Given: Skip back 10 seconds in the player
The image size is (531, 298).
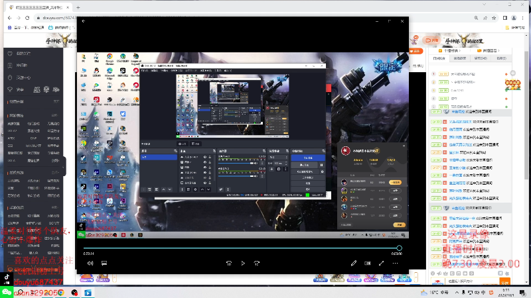Looking at the screenshot, I should (x=229, y=263).
